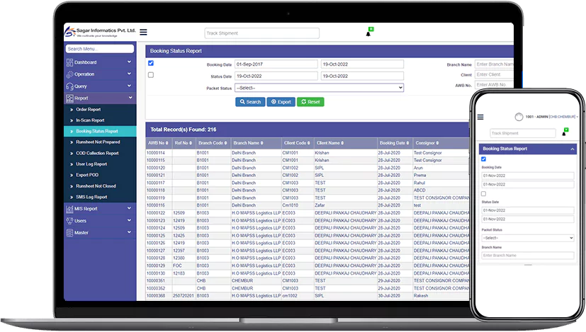Click the Search Menu field in the sidebar

99,49
